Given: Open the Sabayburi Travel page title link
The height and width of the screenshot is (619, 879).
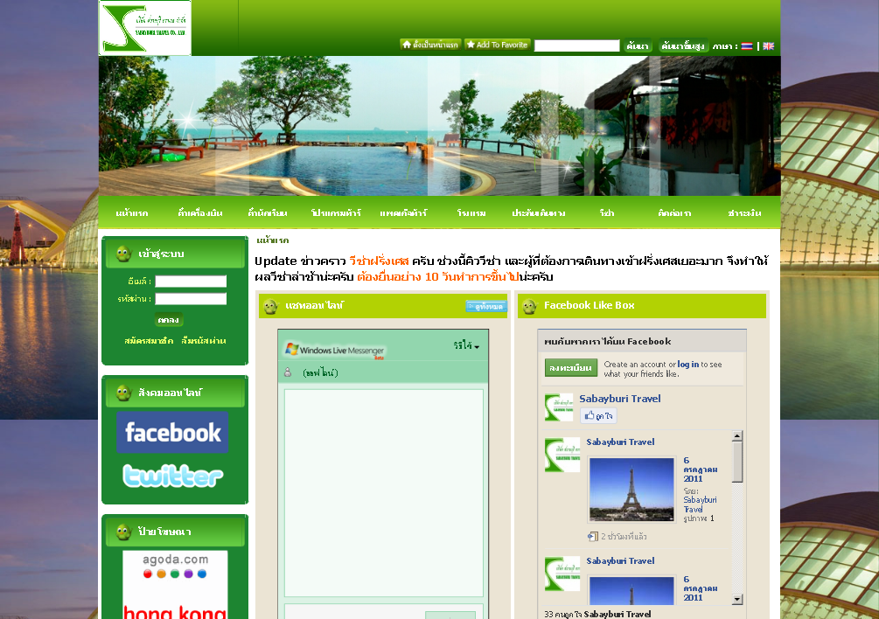Looking at the screenshot, I should pos(619,399).
